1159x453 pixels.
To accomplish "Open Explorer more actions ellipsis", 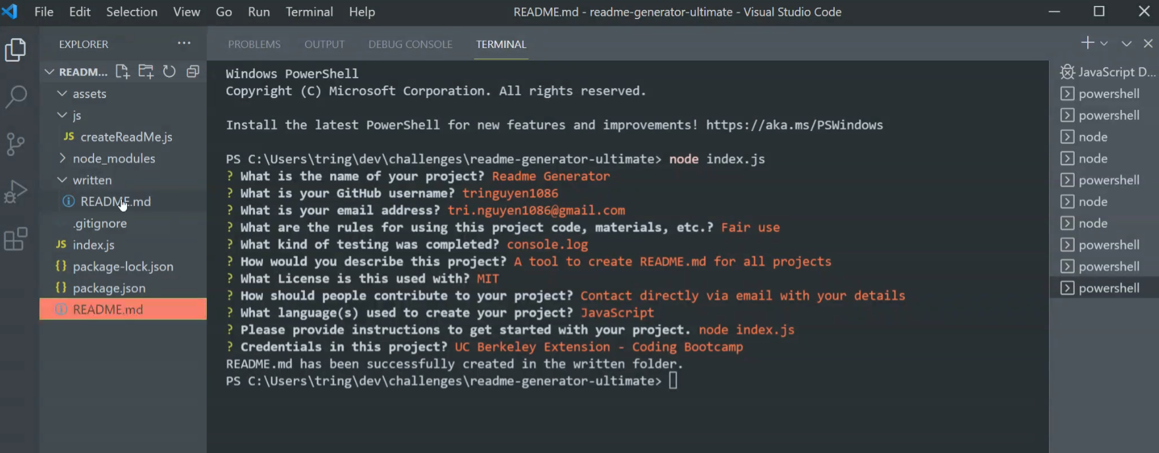I will (184, 43).
